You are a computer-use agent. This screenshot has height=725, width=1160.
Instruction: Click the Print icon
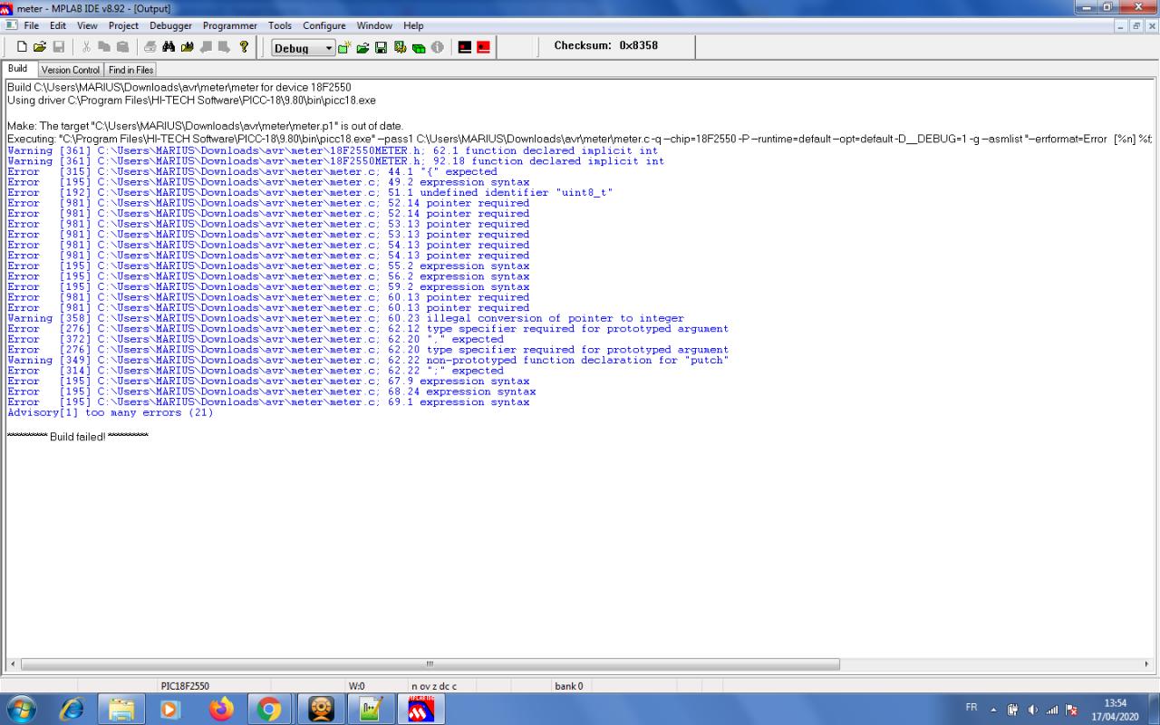pyautogui.click(x=150, y=47)
